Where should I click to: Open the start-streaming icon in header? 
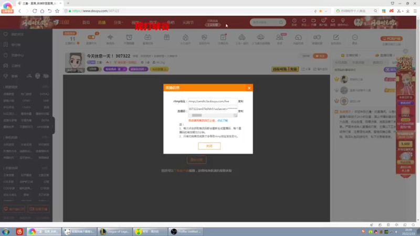pyautogui.click(x=313, y=22)
